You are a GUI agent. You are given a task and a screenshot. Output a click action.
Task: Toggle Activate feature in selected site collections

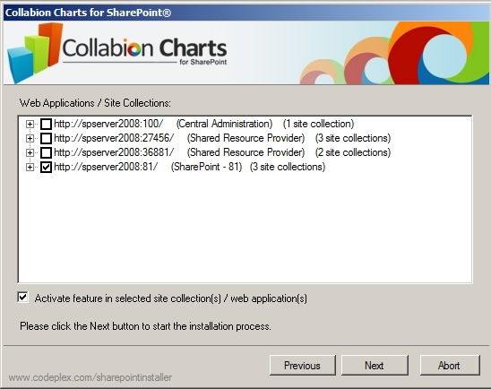pyautogui.click(x=23, y=298)
